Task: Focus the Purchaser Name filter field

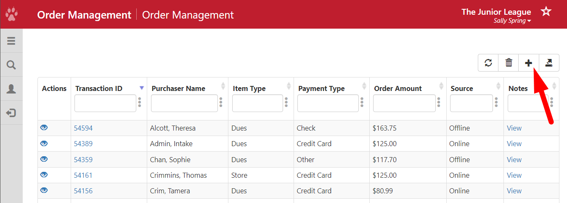Action: [184, 103]
